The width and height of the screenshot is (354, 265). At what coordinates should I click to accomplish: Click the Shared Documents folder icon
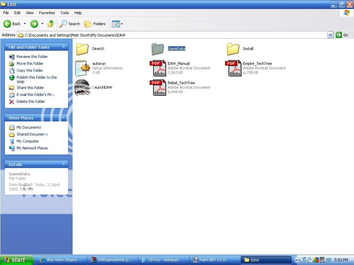click(x=12, y=135)
